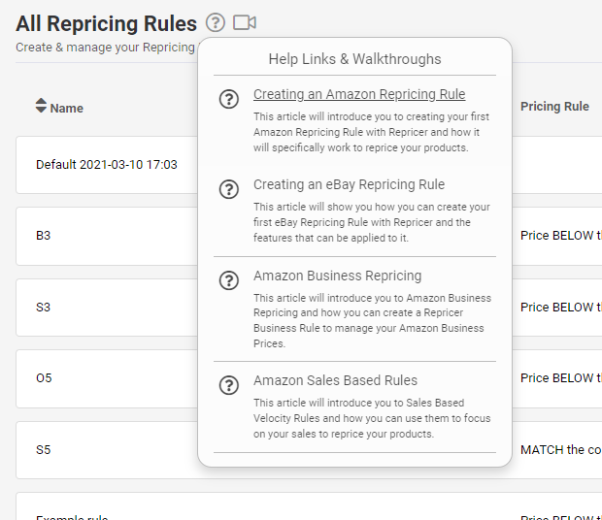This screenshot has width=602, height=520.
Task: Click question icon for eBay Repricing Rule article
Action: [229, 189]
